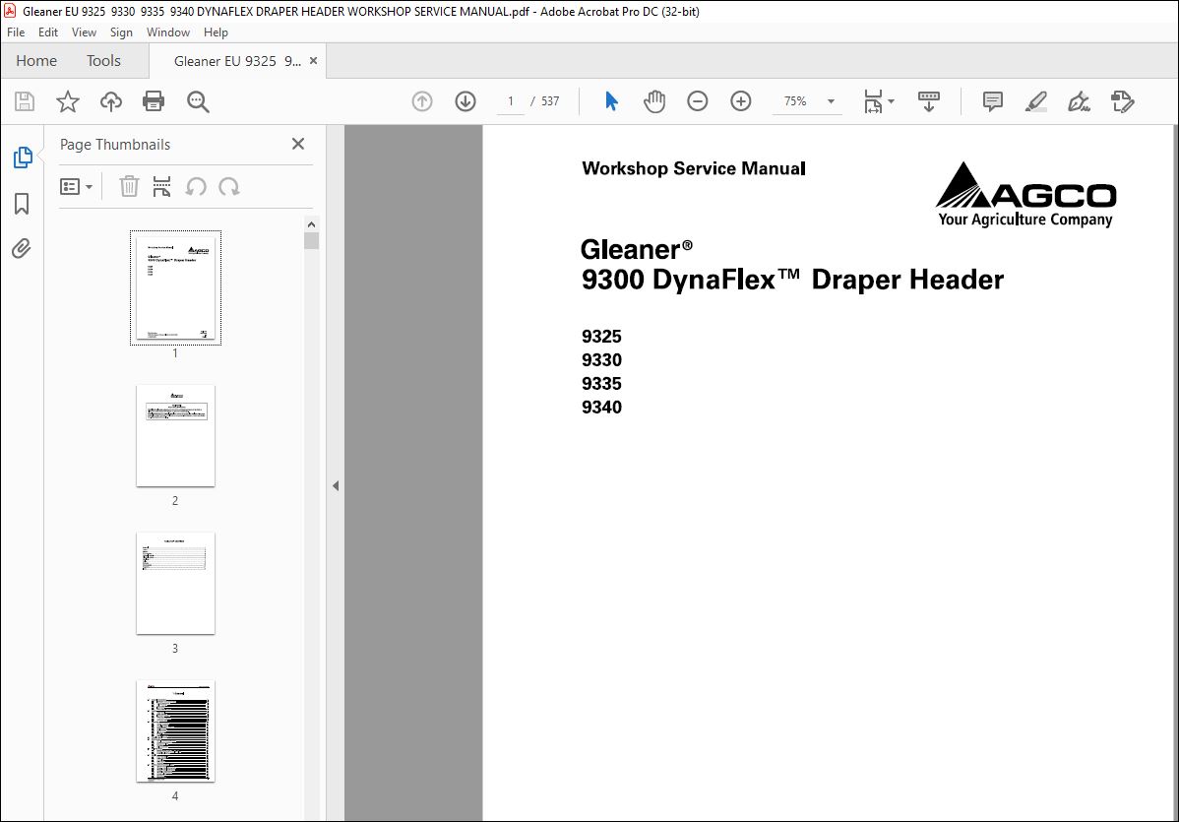This screenshot has width=1179, height=822.
Task: Click the 'Page Thumbnails' panel title
Action: coord(115,145)
